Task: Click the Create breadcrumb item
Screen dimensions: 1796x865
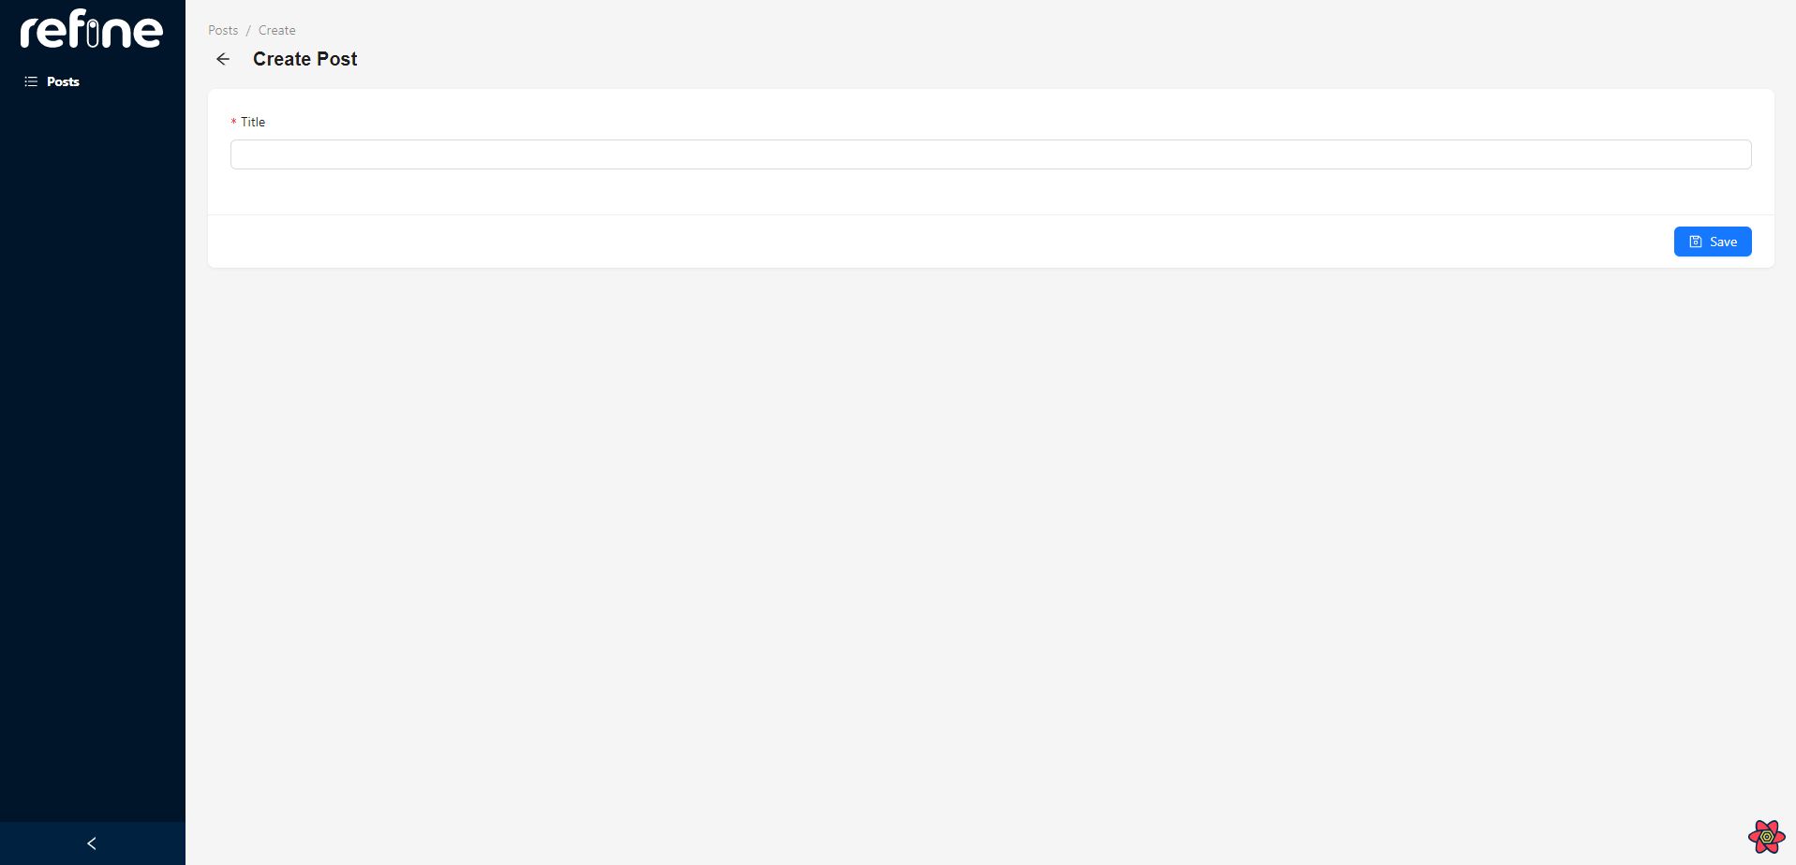Action: (x=277, y=30)
